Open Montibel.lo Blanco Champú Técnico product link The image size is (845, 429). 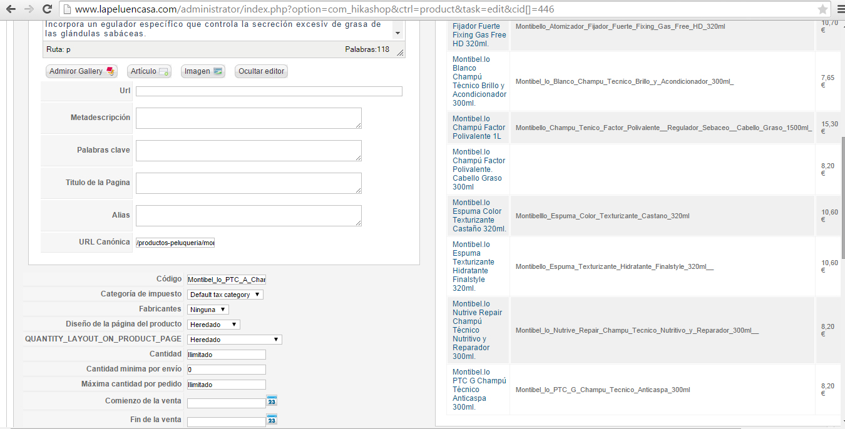tap(479, 81)
